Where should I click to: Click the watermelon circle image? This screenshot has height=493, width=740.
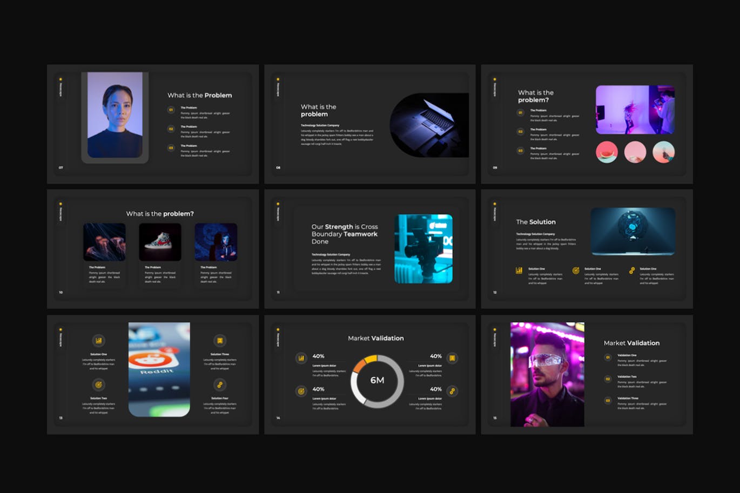click(x=607, y=152)
